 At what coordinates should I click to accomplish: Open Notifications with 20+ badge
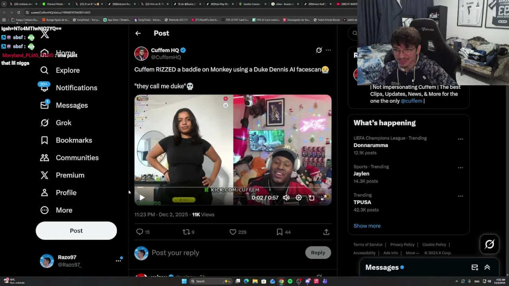(x=68, y=88)
